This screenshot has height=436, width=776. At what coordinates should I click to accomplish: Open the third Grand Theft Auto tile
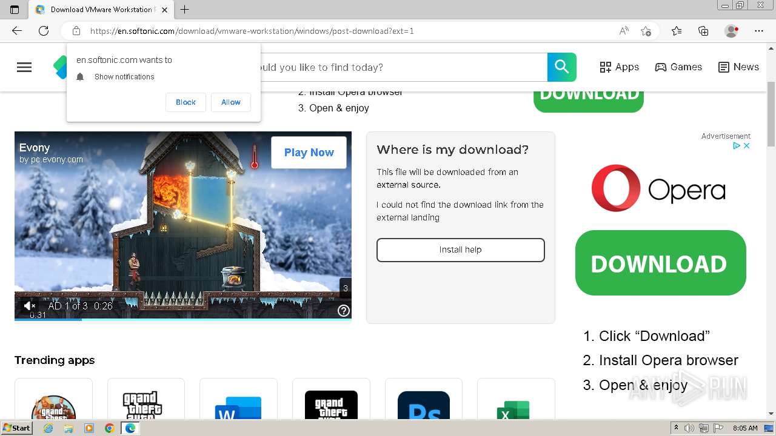tap(331, 399)
